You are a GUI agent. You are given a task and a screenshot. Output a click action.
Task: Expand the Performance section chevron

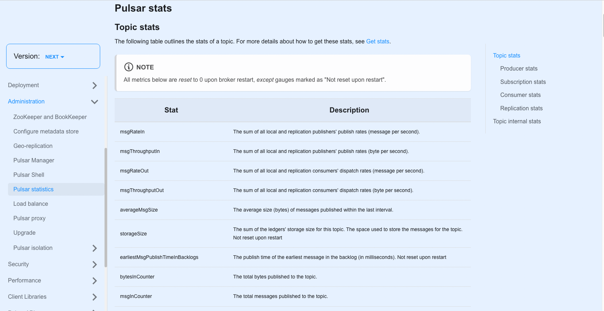95,281
